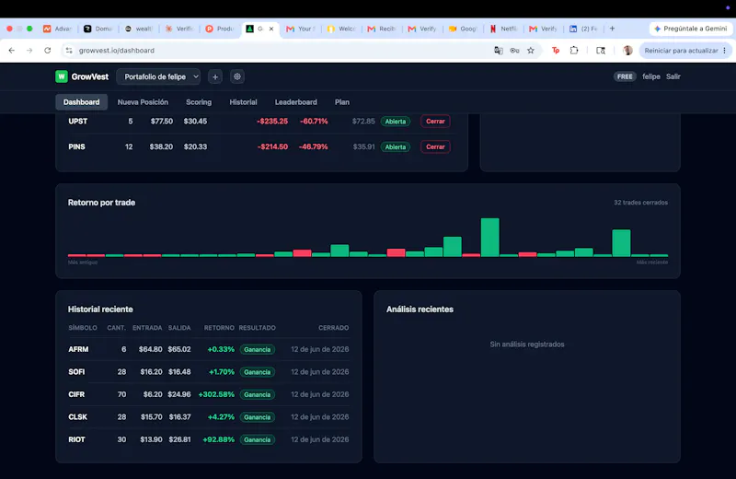Click the CERRADO column header
Viewport: 736px width, 479px height.
[x=334, y=328]
